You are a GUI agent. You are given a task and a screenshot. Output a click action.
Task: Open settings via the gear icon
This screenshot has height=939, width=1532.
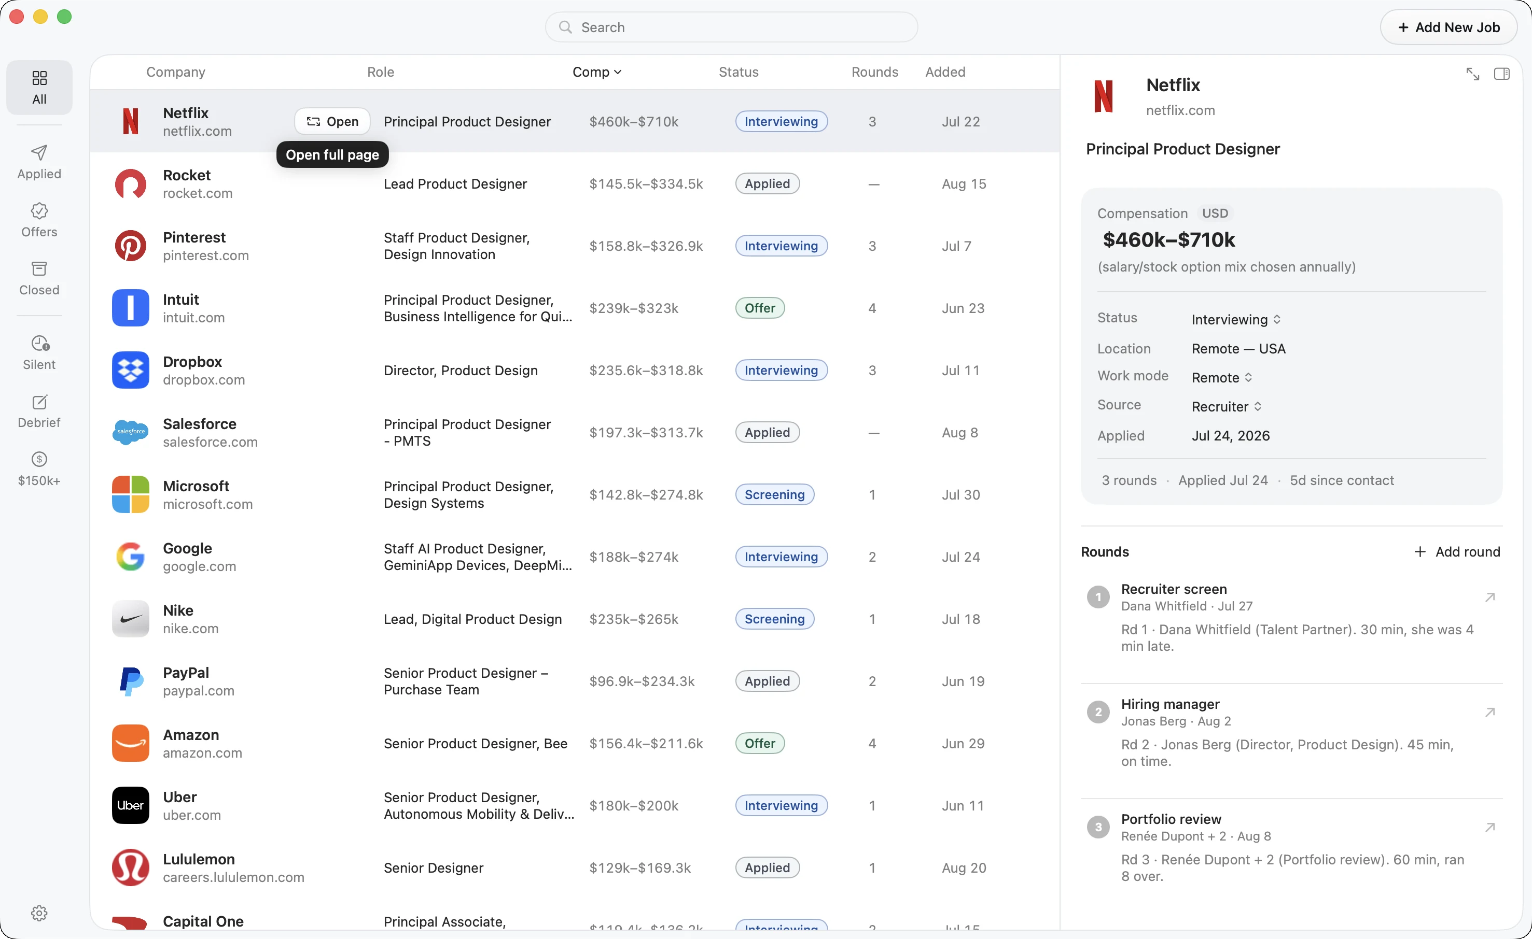click(39, 913)
